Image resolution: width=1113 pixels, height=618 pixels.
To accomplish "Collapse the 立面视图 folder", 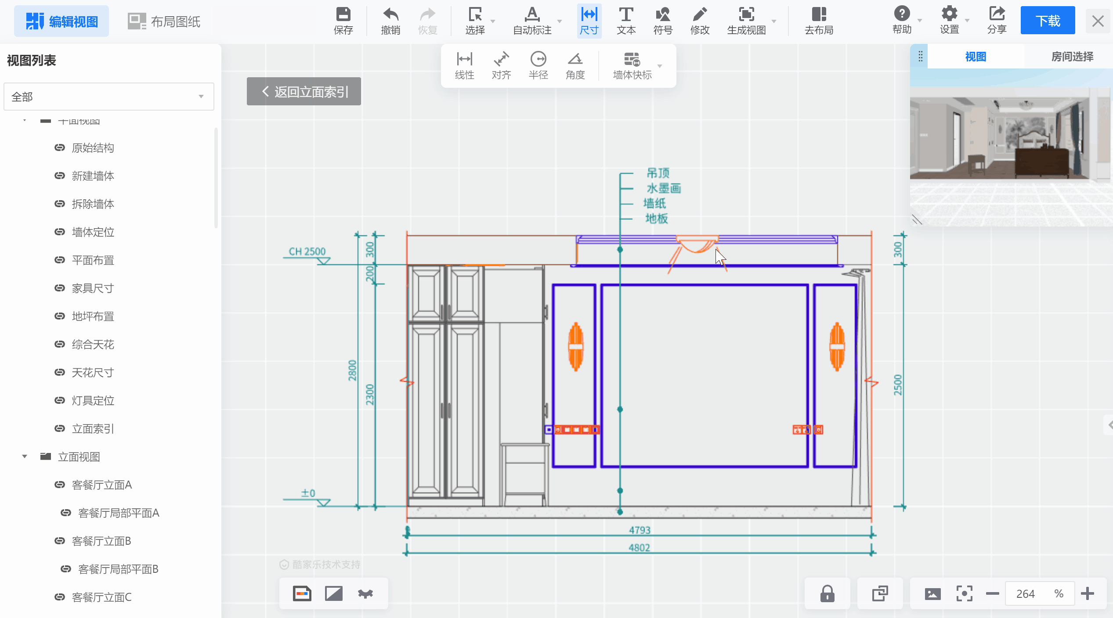I will [25, 456].
